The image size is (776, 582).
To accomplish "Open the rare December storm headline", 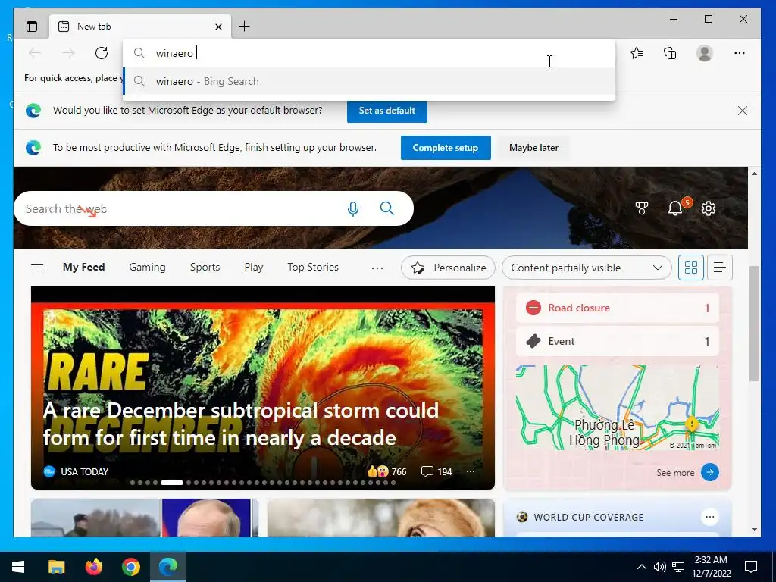I will tap(241, 424).
